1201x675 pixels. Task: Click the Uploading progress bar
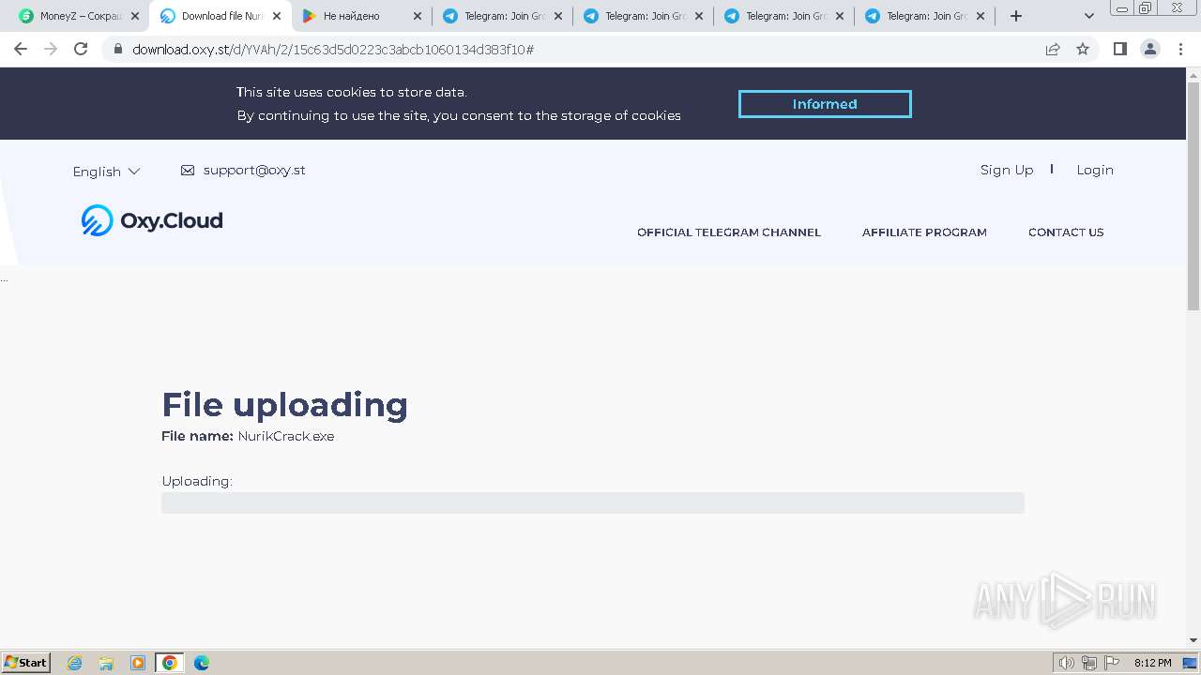[x=593, y=502]
